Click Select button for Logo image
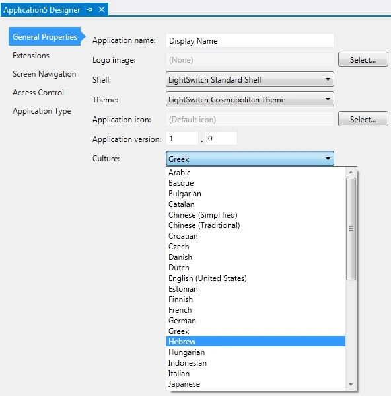The height and width of the screenshot is (396, 391). click(363, 59)
